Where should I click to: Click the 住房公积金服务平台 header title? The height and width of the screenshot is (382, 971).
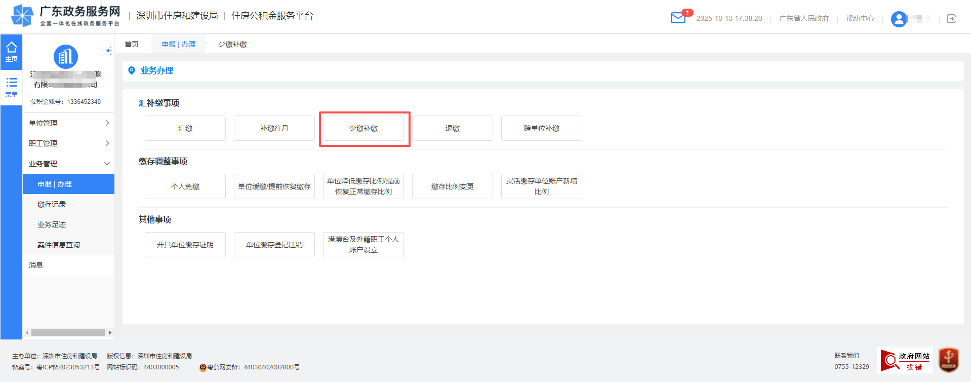click(272, 16)
